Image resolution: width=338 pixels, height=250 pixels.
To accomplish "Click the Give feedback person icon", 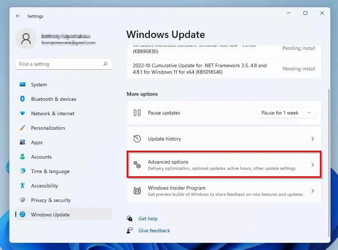I will (x=130, y=230).
